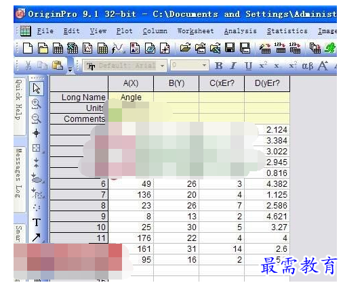Click the New Matrix icon

coord(102,48)
